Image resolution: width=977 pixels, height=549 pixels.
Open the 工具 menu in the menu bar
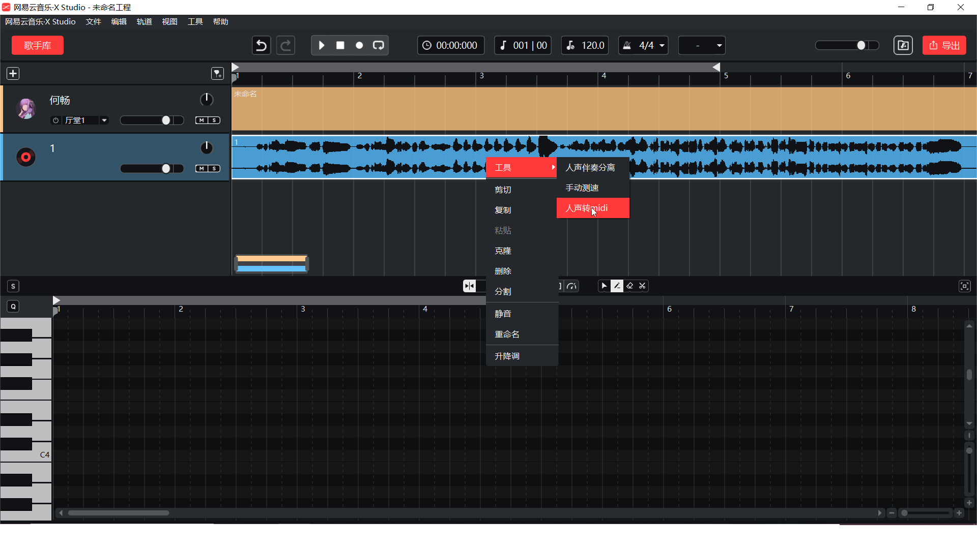tap(195, 22)
